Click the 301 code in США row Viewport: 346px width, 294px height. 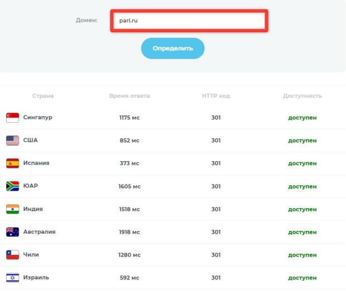(216, 141)
